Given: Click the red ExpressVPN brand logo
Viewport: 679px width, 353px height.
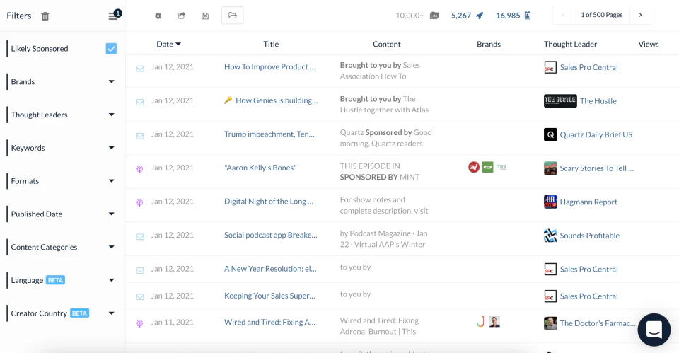Looking at the screenshot, I should (474, 167).
